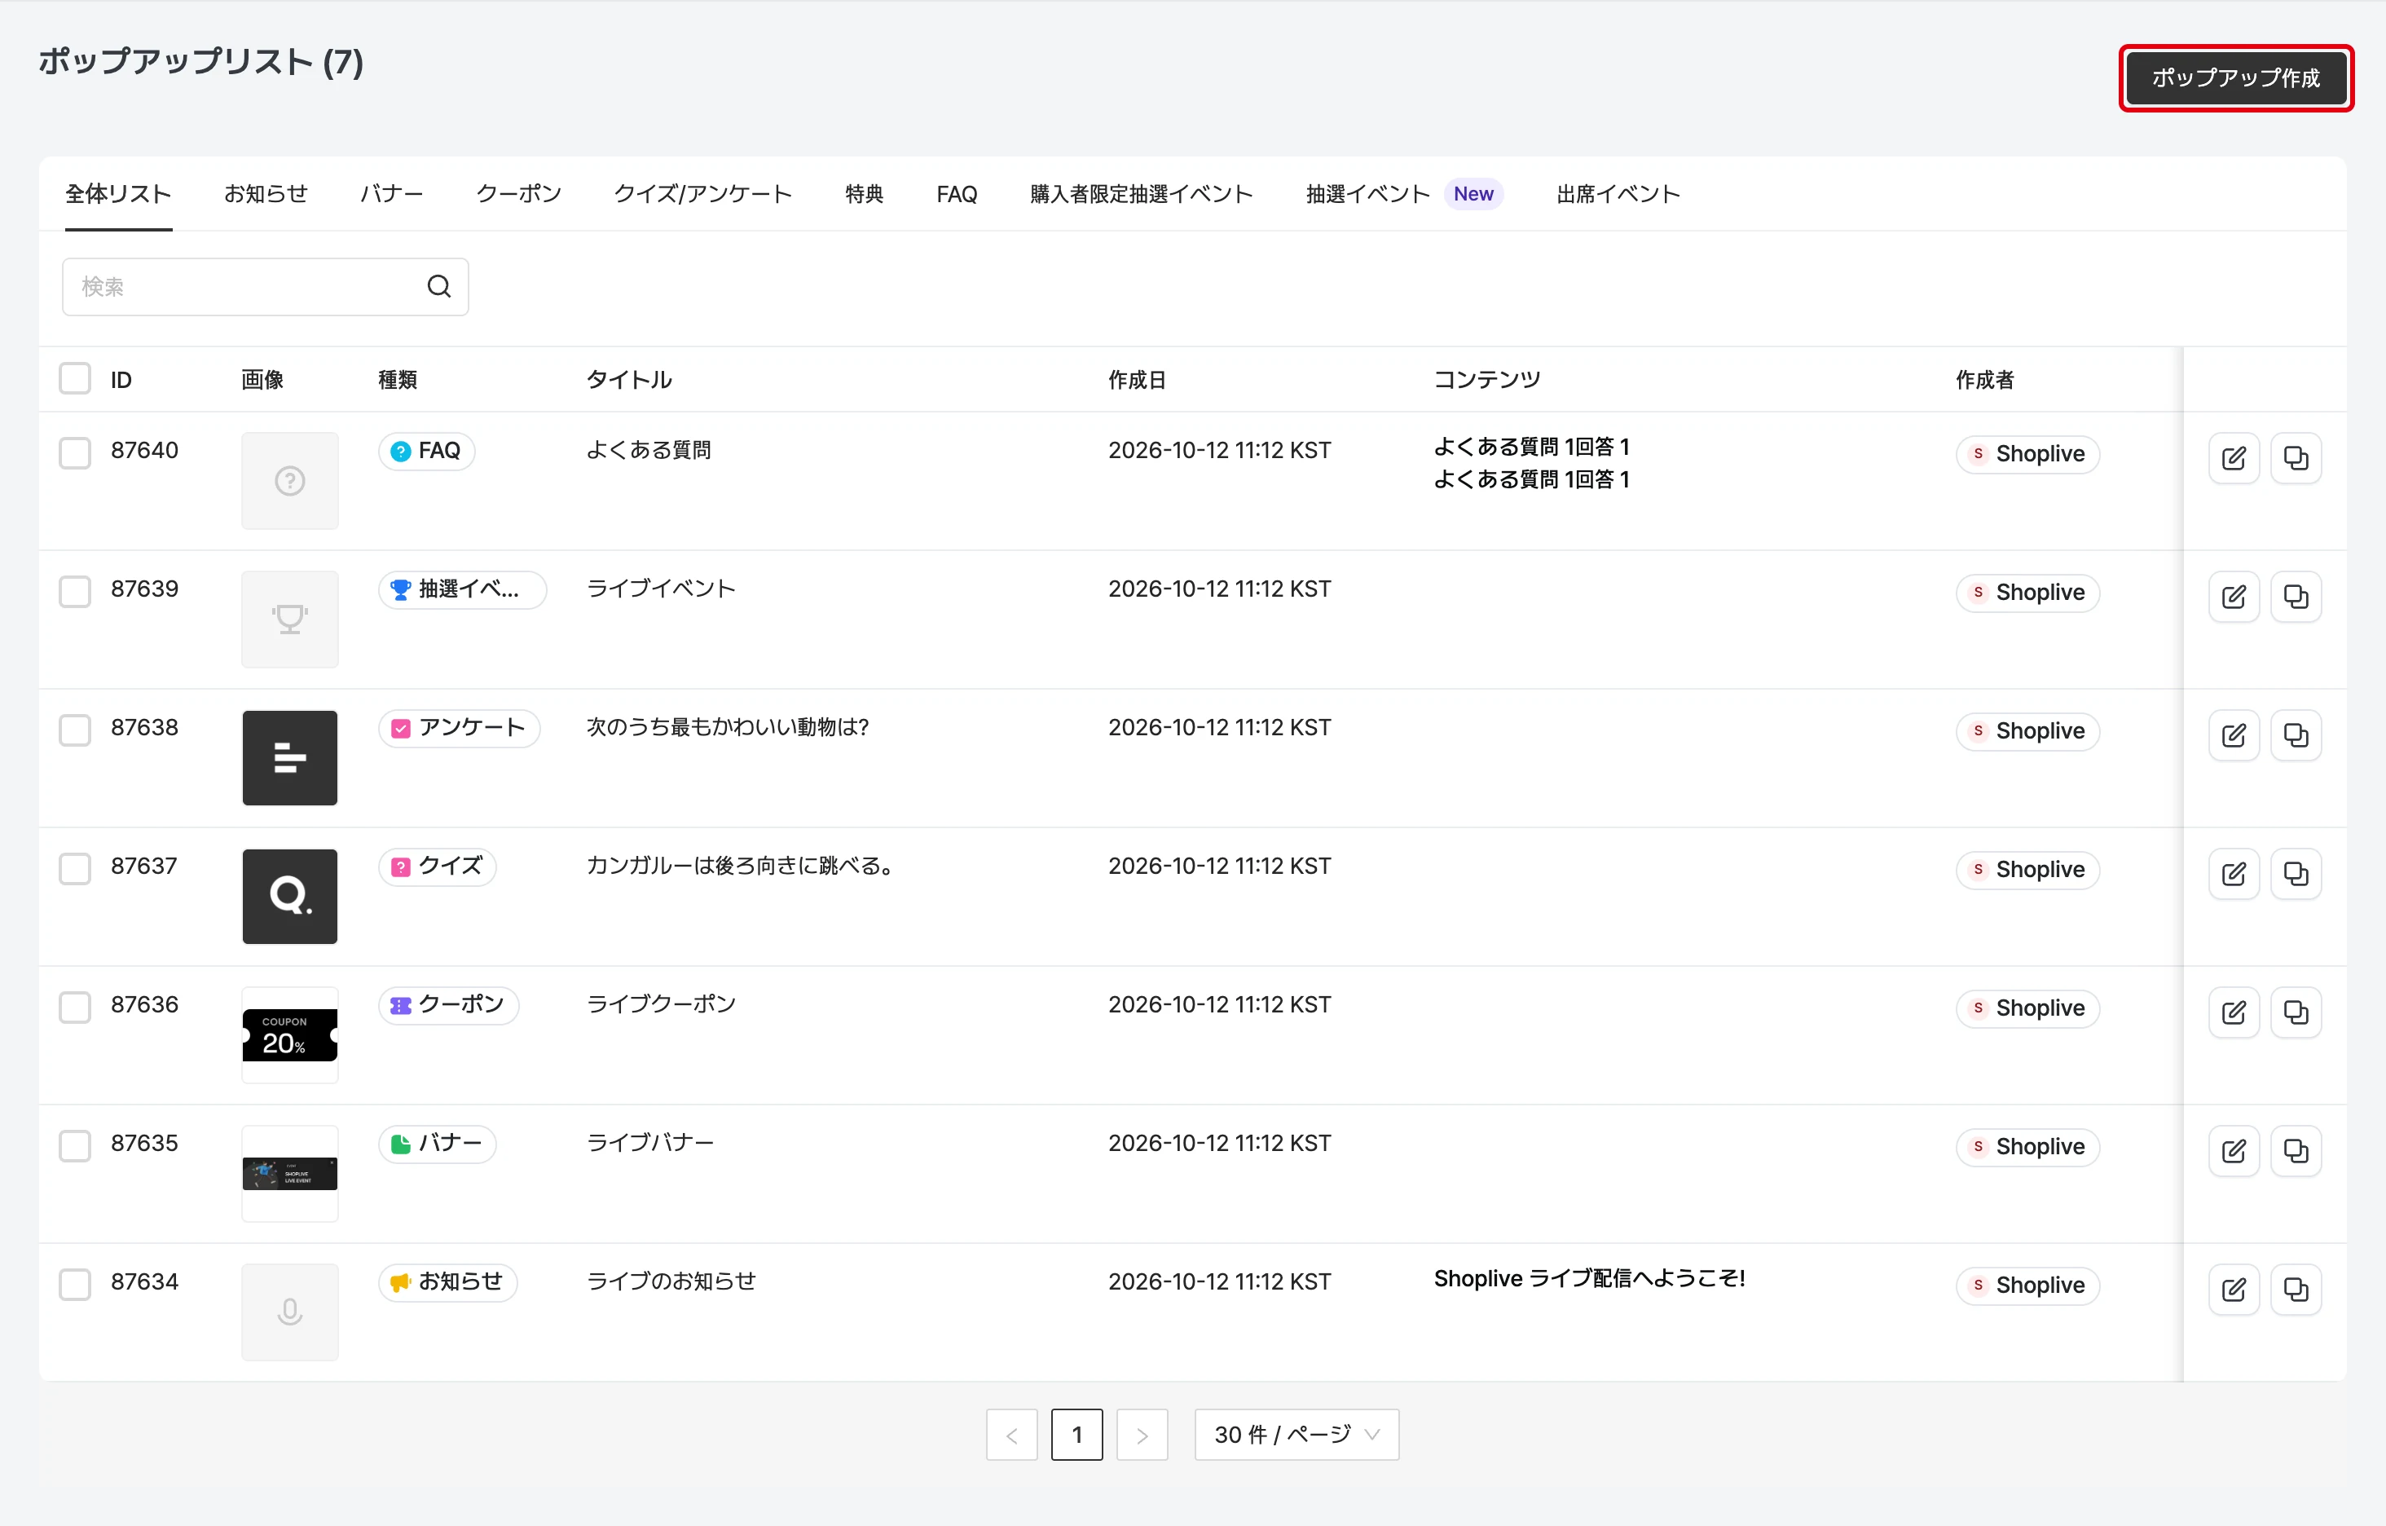This screenshot has width=2386, height=1526.
Task: Open the バナー tab
Action: coord(391,194)
